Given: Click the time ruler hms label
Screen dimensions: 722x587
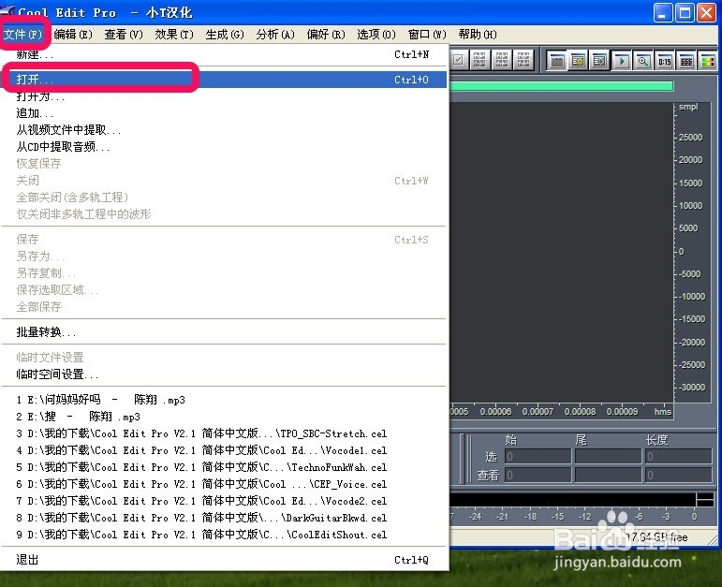Looking at the screenshot, I should (663, 412).
